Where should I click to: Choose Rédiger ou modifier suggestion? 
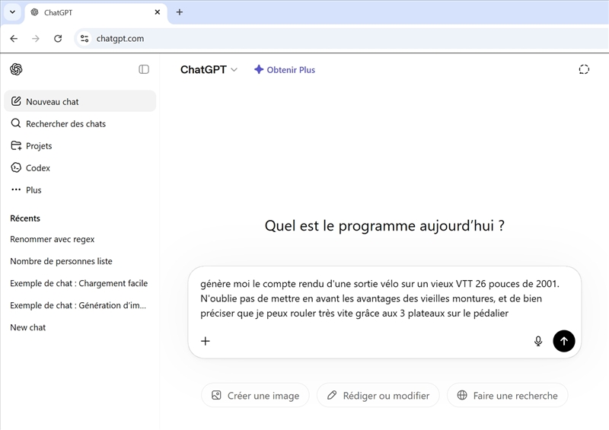378,396
